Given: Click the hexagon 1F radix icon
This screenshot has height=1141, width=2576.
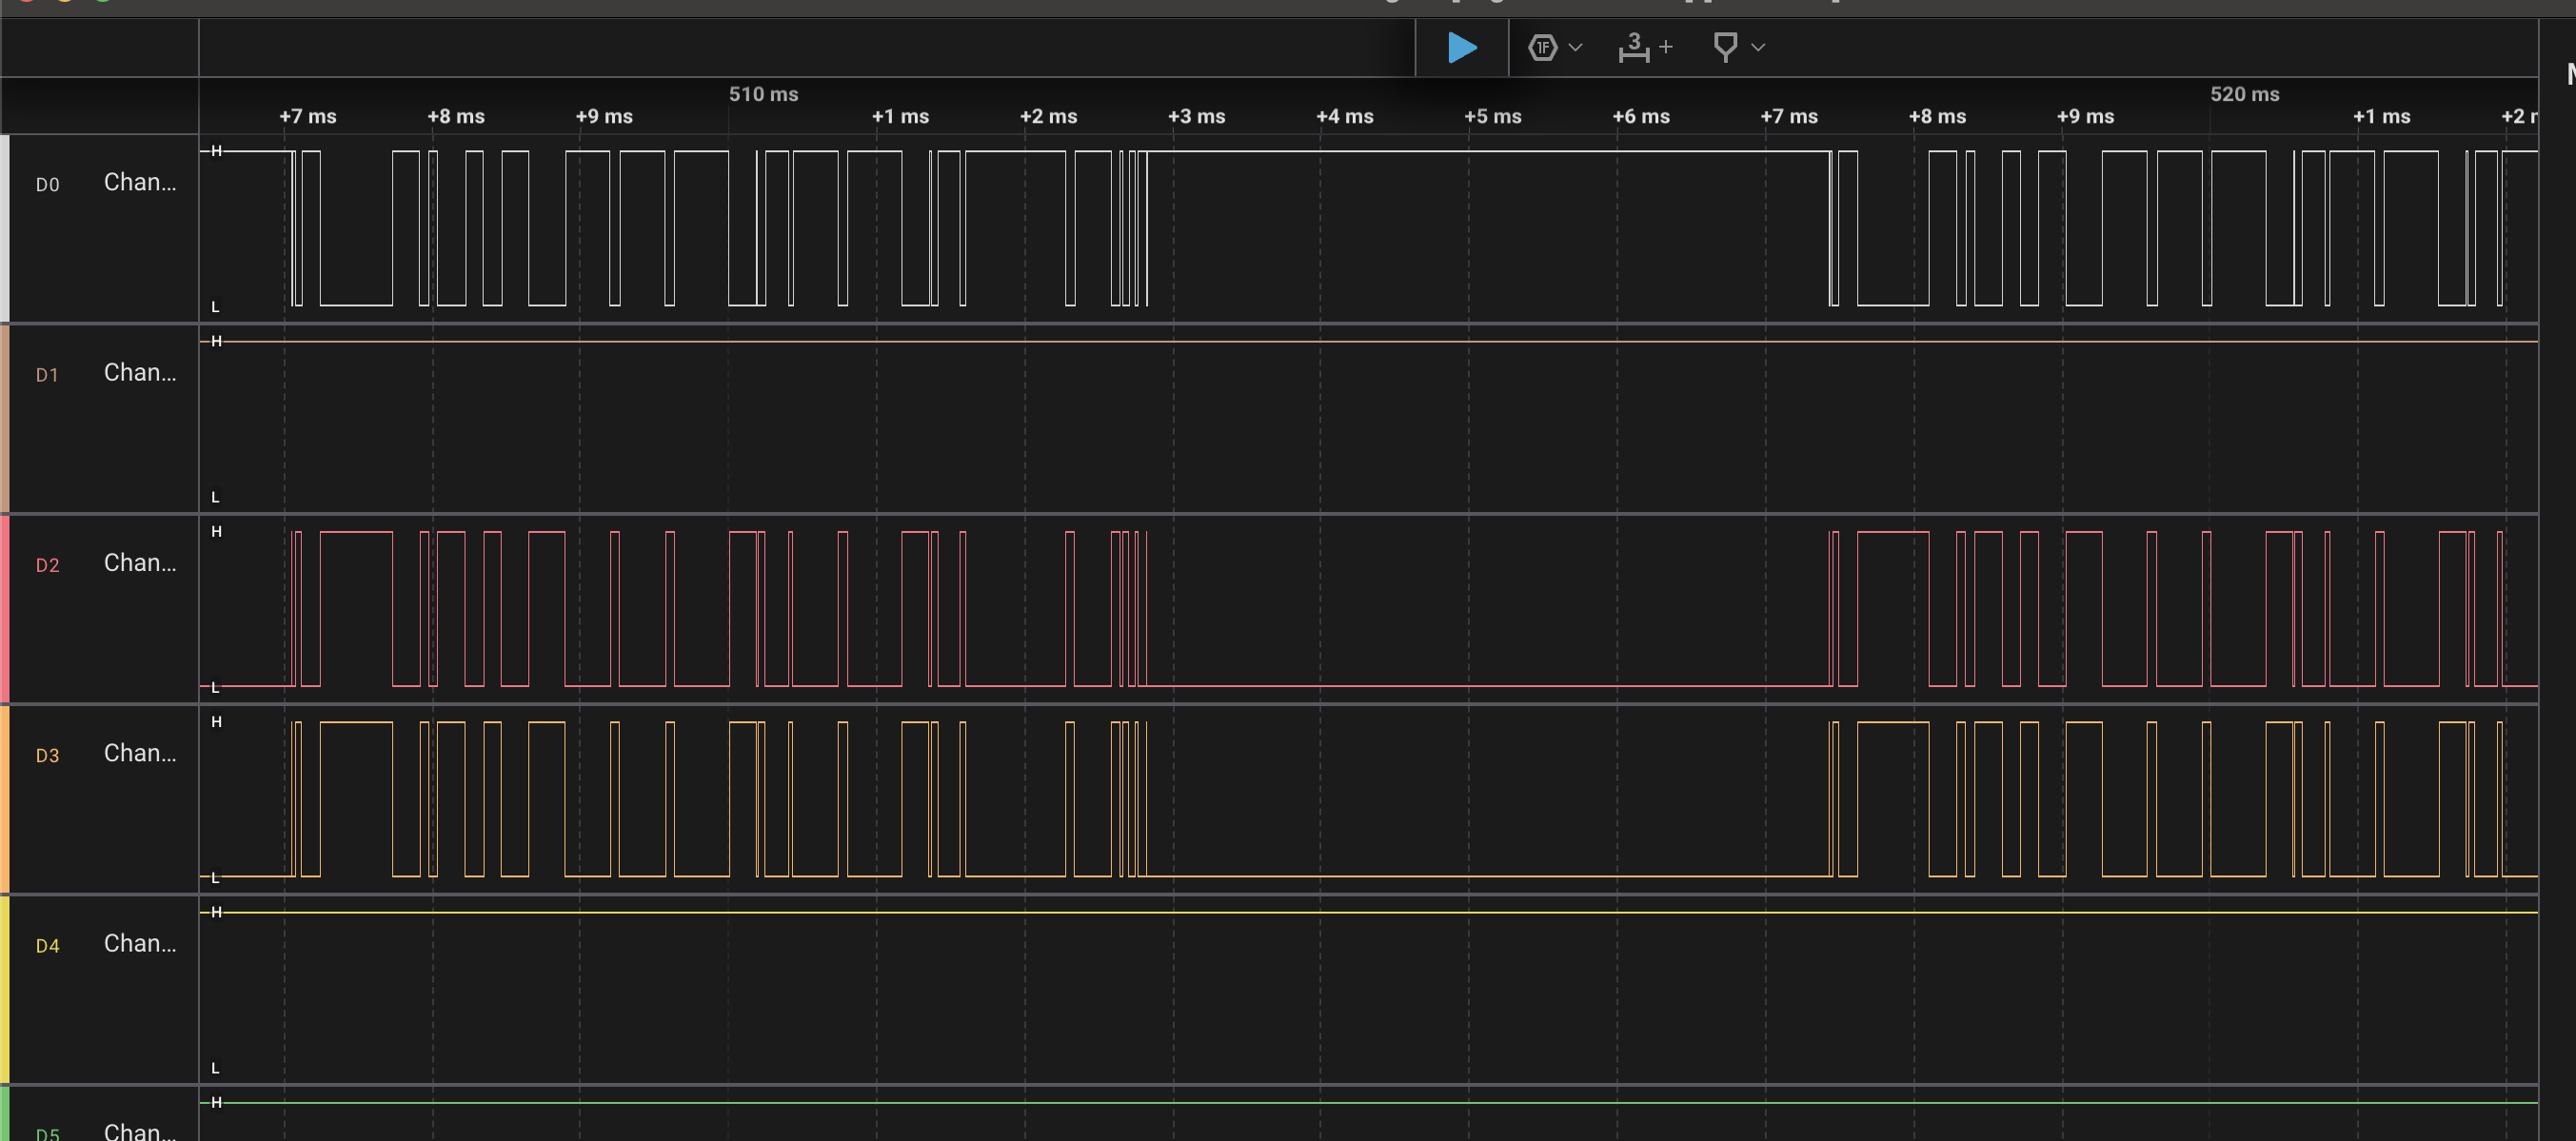Looking at the screenshot, I should tap(1542, 47).
